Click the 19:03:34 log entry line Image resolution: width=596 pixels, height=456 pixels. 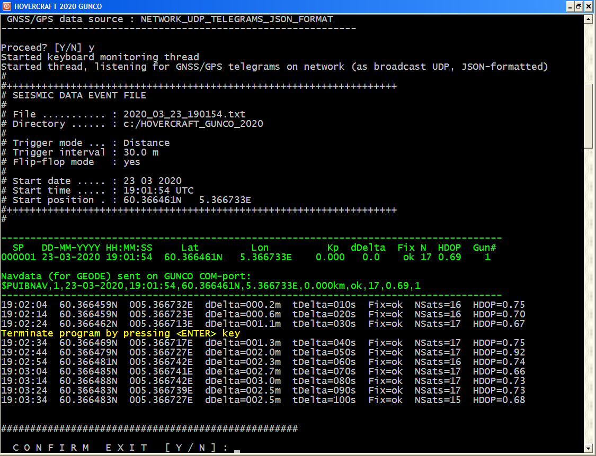tap(263, 400)
